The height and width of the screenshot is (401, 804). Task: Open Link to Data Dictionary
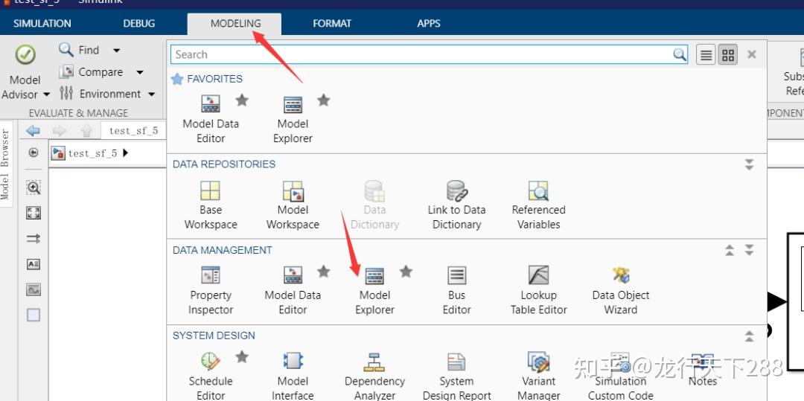click(456, 205)
